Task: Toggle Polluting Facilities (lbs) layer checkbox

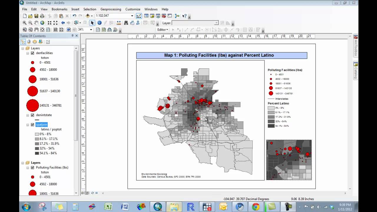Action: click(x=32, y=168)
